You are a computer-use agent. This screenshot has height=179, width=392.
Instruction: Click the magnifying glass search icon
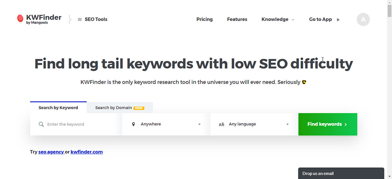pos(41,124)
